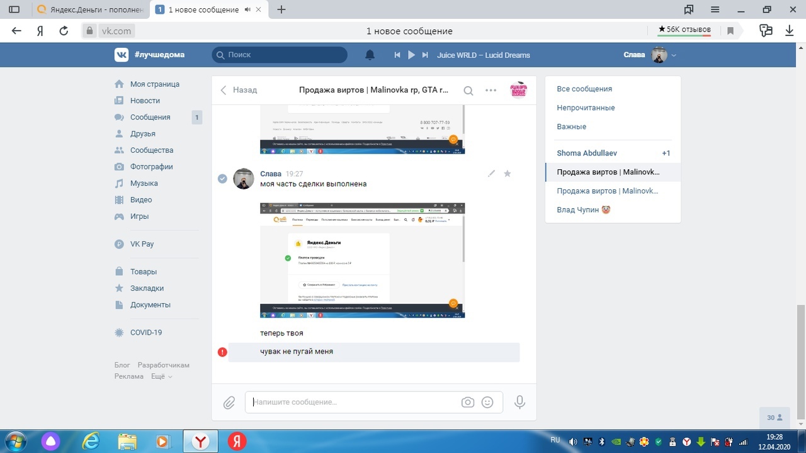Click the Напишите сообщение input field
Image resolution: width=806 pixels, height=453 pixels.
coord(353,403)
